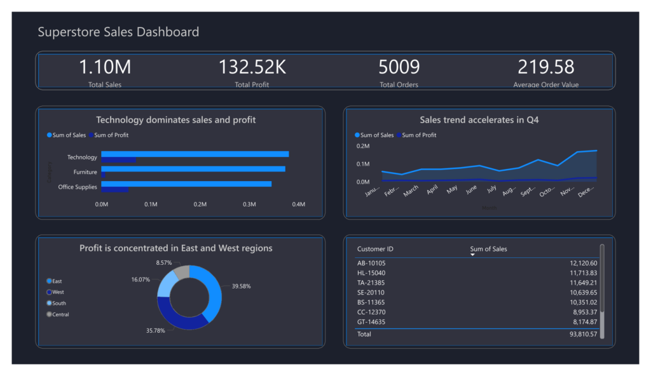Image resolution: width=651 pixels, height=376 pixels.
Task: Select the 1.10M Total Sales card
Action: click(x=105, y=72)
